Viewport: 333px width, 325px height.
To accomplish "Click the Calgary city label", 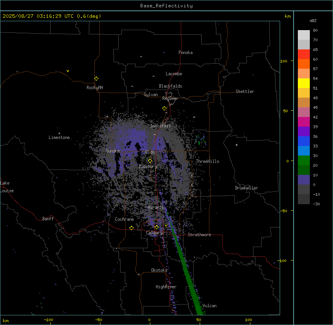I will 155,233.
